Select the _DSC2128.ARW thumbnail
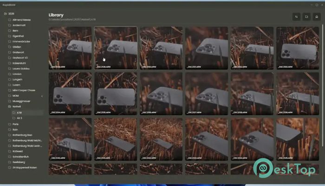 (70, 48)
